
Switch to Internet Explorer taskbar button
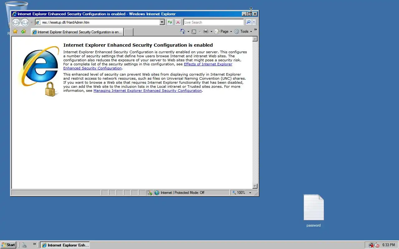[x=65, y=245]
